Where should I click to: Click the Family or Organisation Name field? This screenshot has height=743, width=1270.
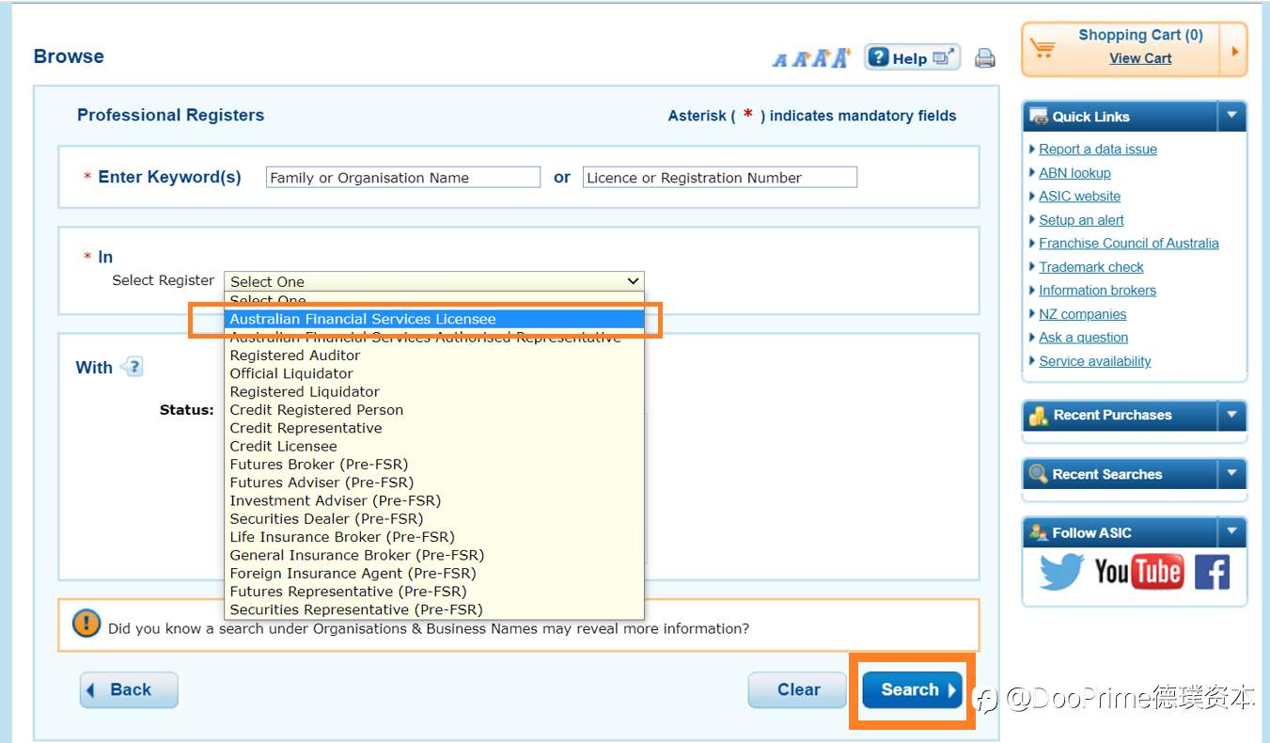[403, 177]
